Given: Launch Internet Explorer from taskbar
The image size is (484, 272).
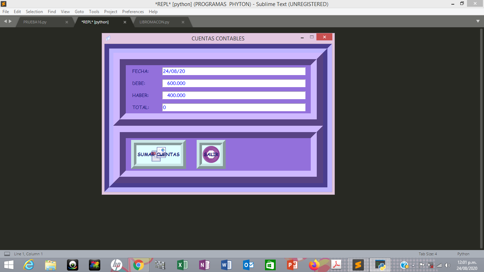Looking at the screenshot, I should [x=29, y=265].
